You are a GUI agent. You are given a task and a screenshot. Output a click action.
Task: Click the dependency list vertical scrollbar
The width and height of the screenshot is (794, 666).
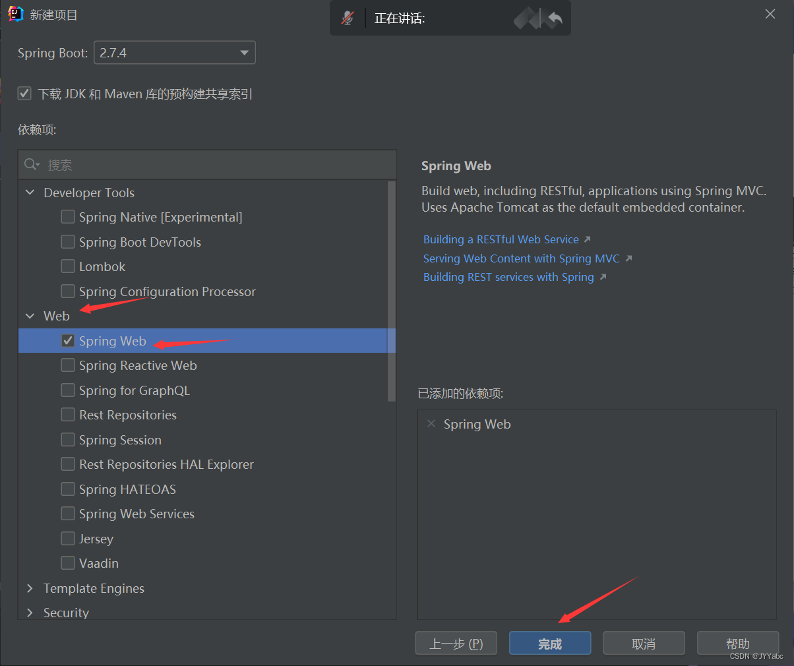pos(392,291)
